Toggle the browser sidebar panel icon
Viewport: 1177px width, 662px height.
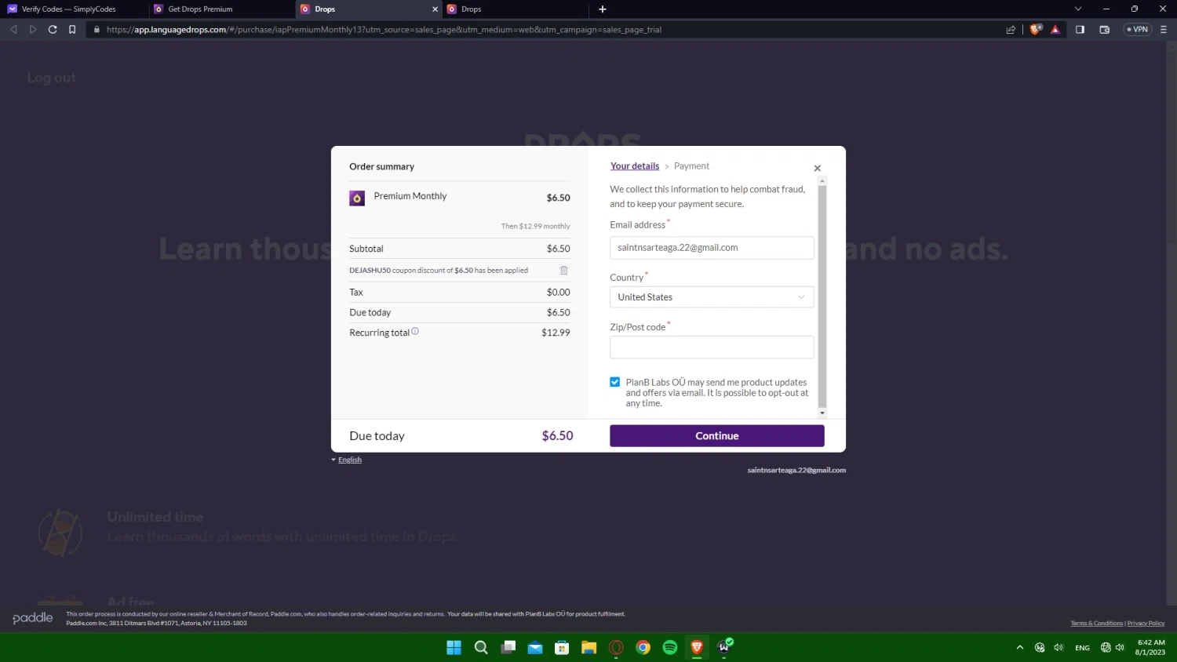1080,30
